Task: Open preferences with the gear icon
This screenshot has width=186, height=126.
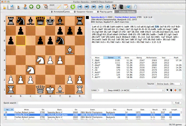Action: [135, 7]
